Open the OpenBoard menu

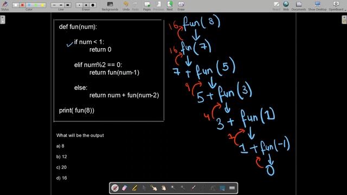pyautogui.click(x=336, y=6)
